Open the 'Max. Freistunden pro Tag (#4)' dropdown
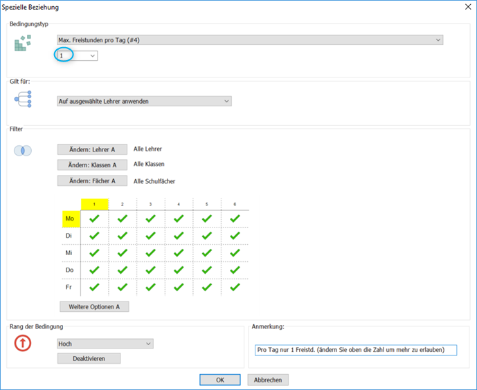 click(250, 40)
